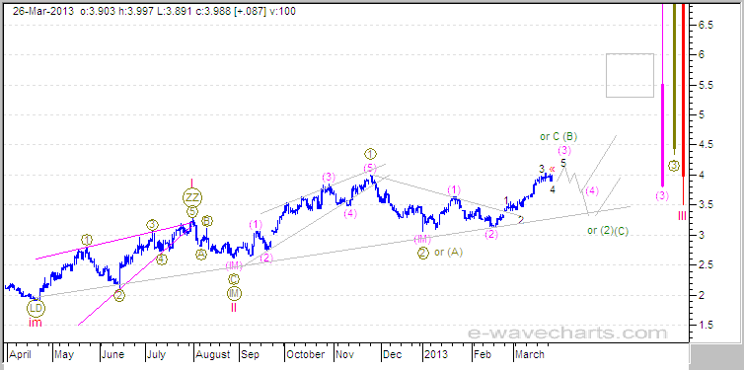The image size is (744, 370).
Task: Click the pink (5) label at November peak
Action: pos(371,168)
